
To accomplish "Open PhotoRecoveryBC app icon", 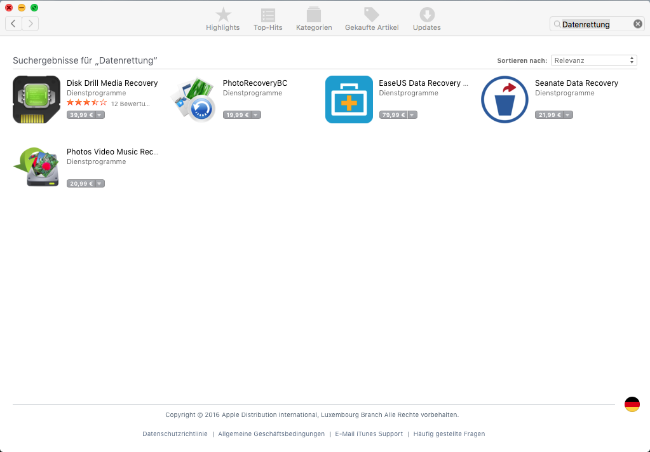I will point(193,100).
